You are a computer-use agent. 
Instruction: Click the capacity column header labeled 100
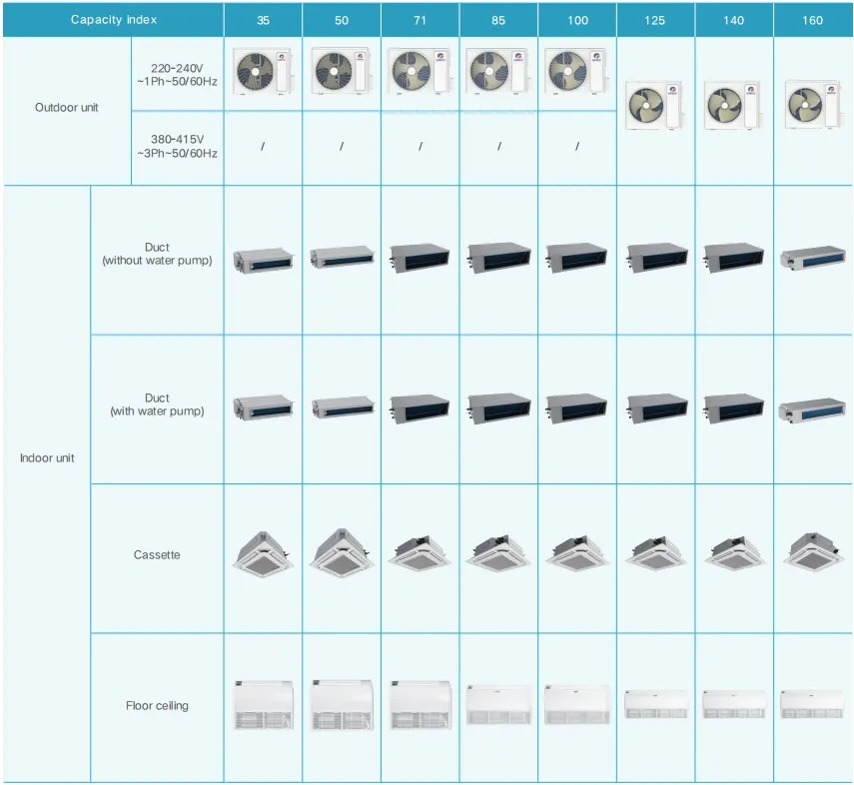[x=576, y=19]
